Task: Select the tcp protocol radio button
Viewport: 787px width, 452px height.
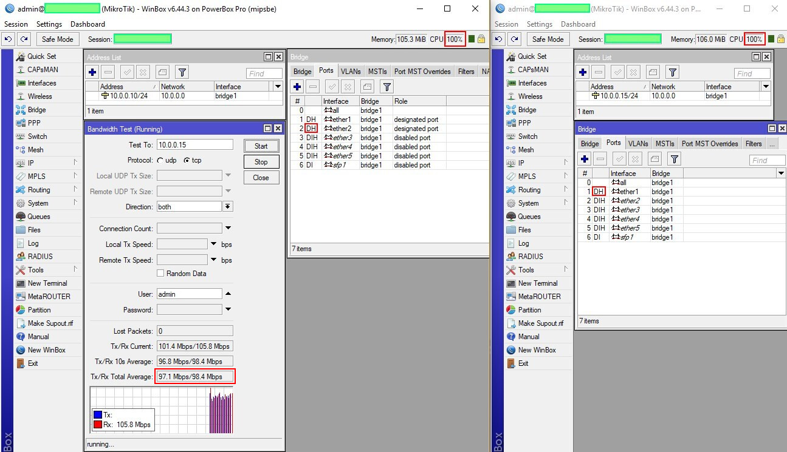Action: tap(187, 161)
